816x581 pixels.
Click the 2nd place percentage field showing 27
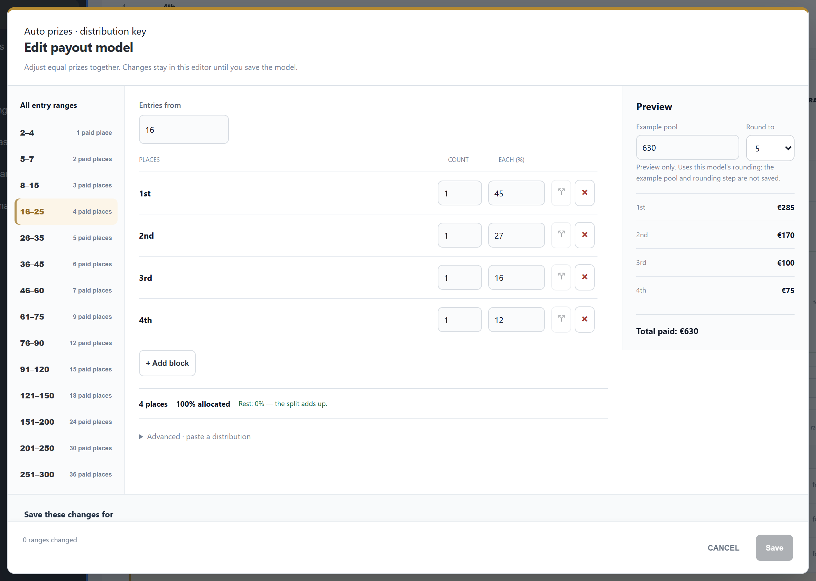pos(516,236)
